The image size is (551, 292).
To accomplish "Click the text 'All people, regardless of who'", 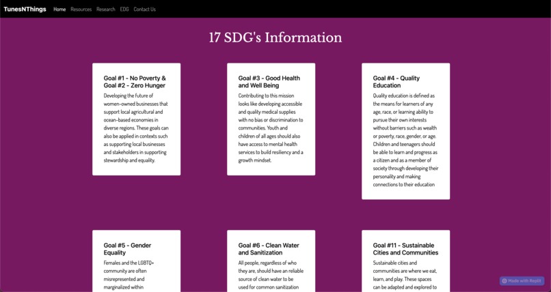I will 269,263.
